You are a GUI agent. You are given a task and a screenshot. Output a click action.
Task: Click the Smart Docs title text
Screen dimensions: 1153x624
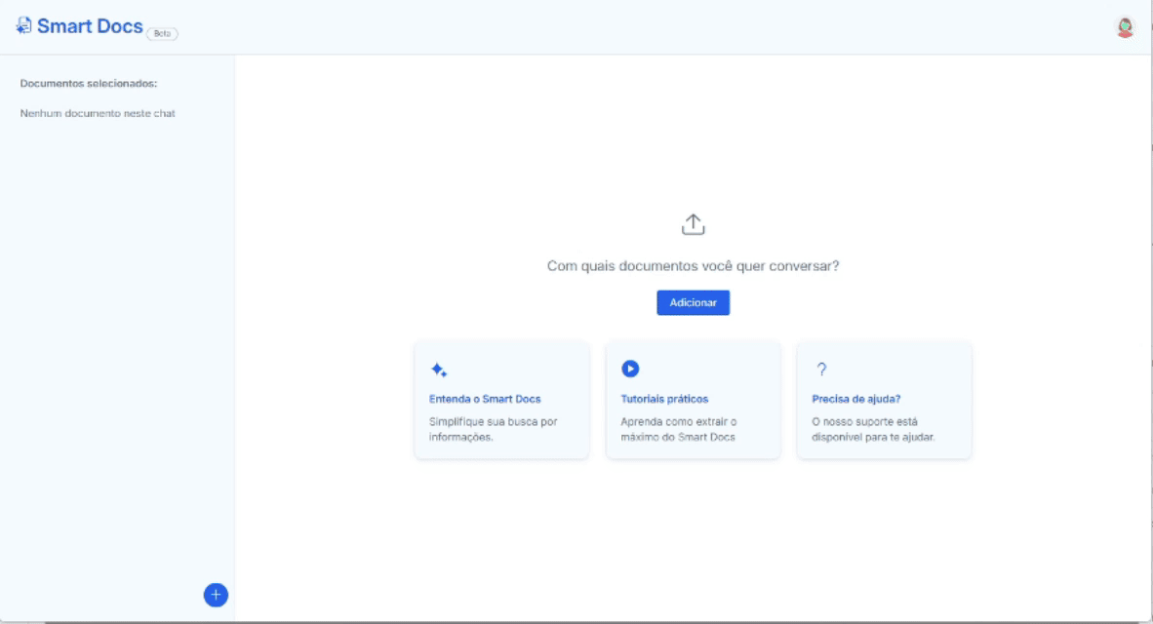click(90, 26)
